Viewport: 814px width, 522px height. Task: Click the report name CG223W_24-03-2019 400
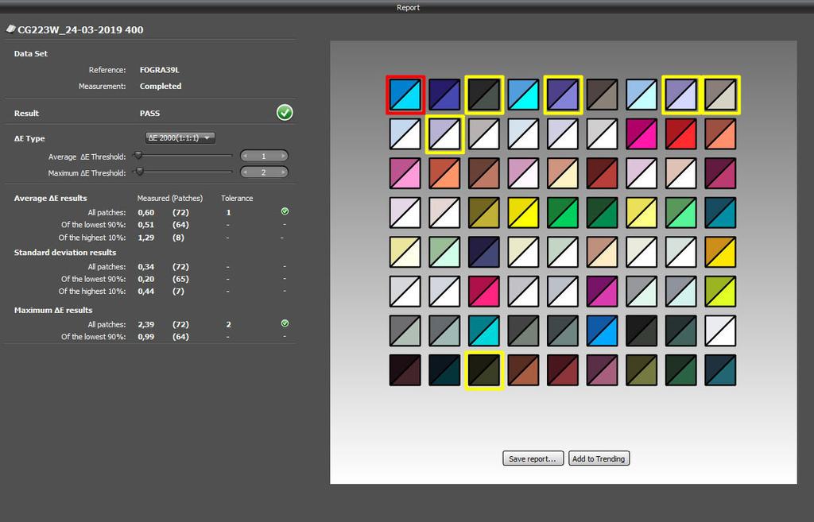click(80, 30)
